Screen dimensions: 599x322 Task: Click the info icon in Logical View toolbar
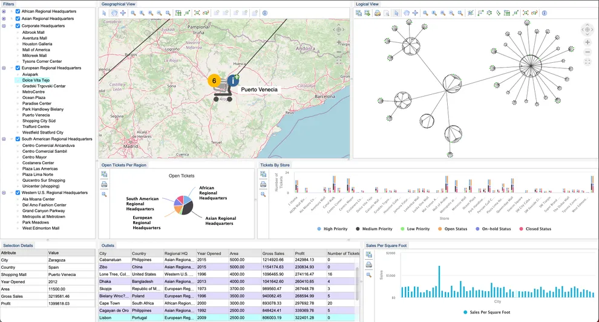pos(545,13)
